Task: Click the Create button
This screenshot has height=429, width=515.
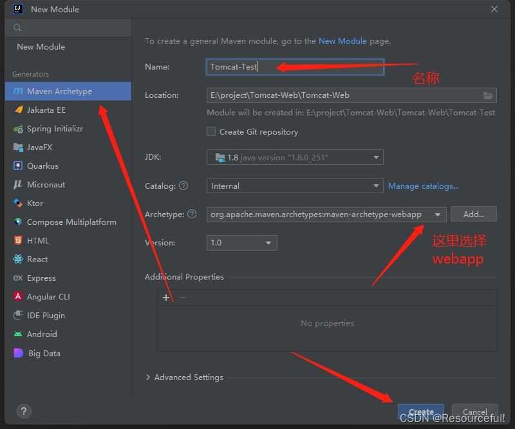Action: (421, 412)
